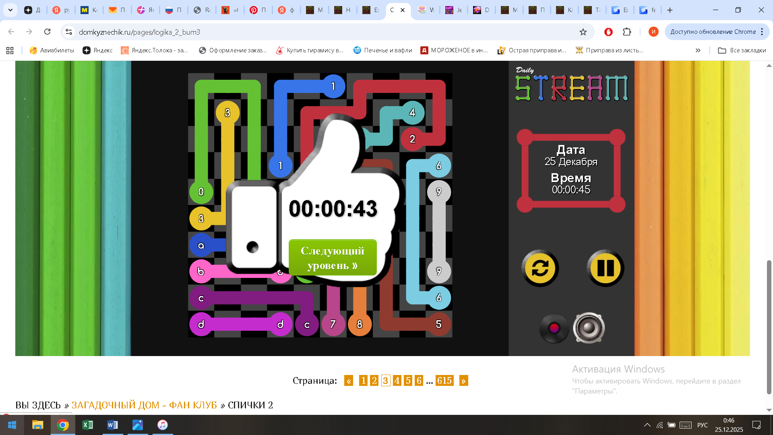
Task: Open a new browser tab
Action: [670, 10]
